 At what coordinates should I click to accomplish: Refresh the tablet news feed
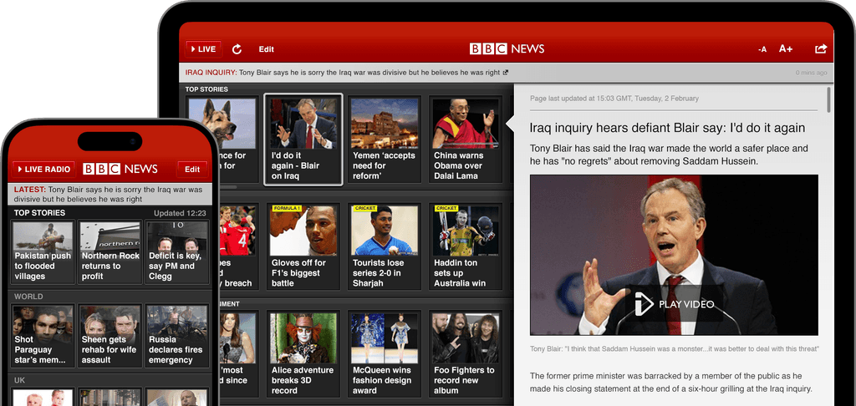[x=237, y=49]
